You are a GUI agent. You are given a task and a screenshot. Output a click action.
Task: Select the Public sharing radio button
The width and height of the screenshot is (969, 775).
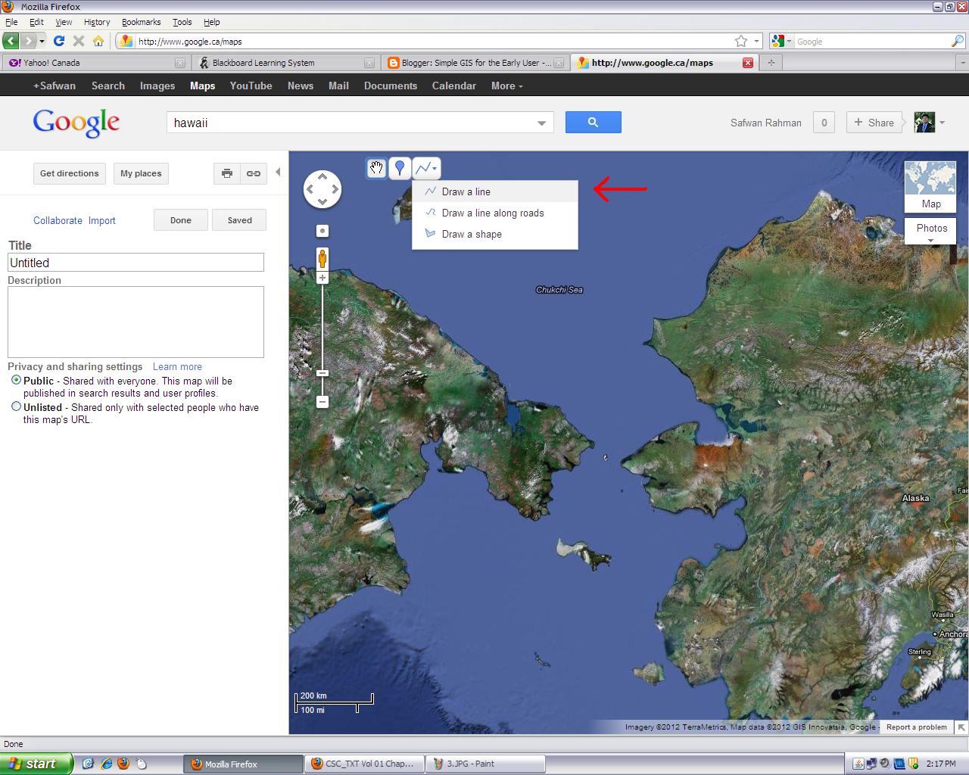pos(16,380)
